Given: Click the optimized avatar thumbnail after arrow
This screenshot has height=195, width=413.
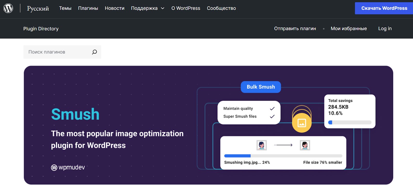Looking at the screenshot, I should (305, 145).
